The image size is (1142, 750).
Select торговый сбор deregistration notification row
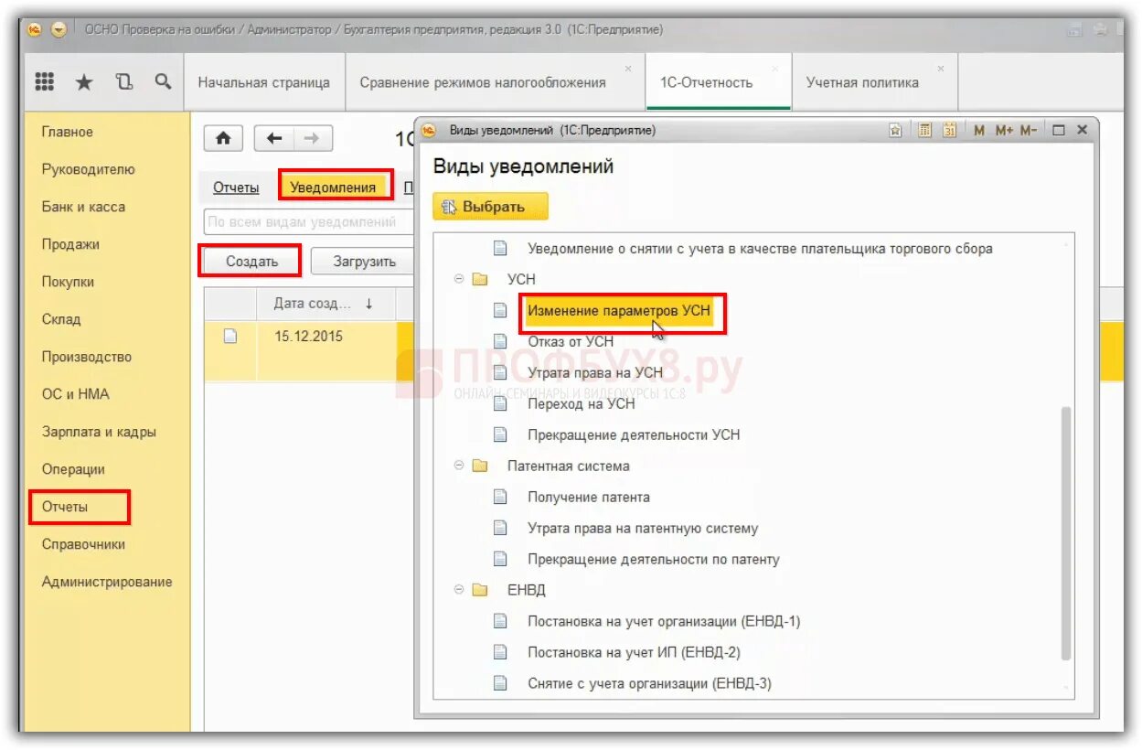[760, 249]
